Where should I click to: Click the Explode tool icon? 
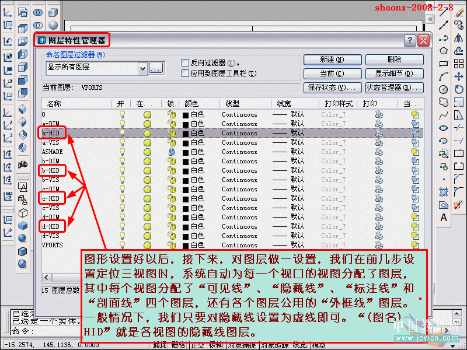(x=459, y=205)
